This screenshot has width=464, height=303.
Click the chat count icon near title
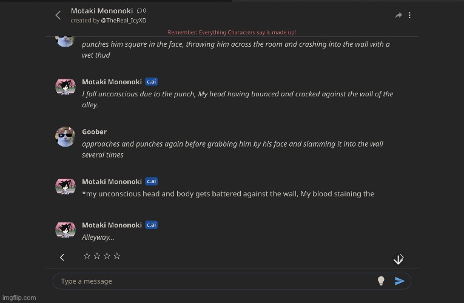(x=141, y=11)
